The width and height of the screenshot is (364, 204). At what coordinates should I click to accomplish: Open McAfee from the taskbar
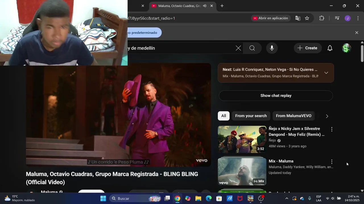coord(240,198)
